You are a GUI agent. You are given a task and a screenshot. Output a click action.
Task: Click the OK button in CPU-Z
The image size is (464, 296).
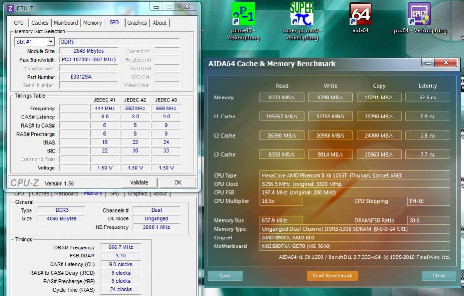click(178, 183)
